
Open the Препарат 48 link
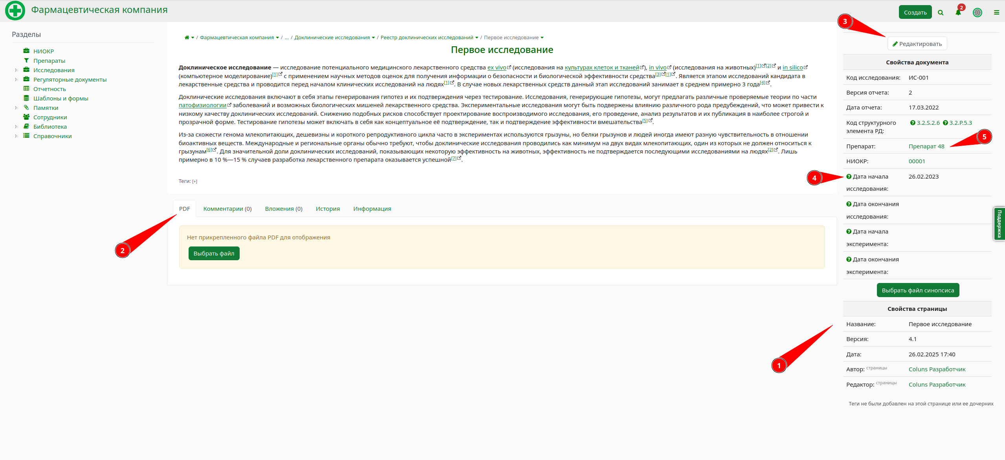[x=926, y=146]
